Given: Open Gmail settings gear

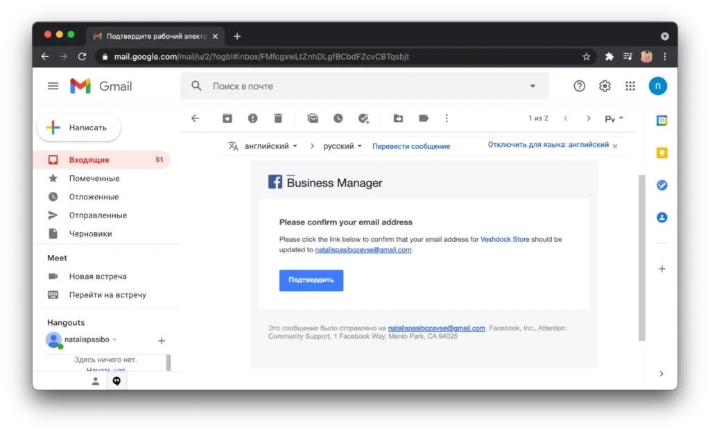Looking at the screenshot, I should click(x=605, y=86).
